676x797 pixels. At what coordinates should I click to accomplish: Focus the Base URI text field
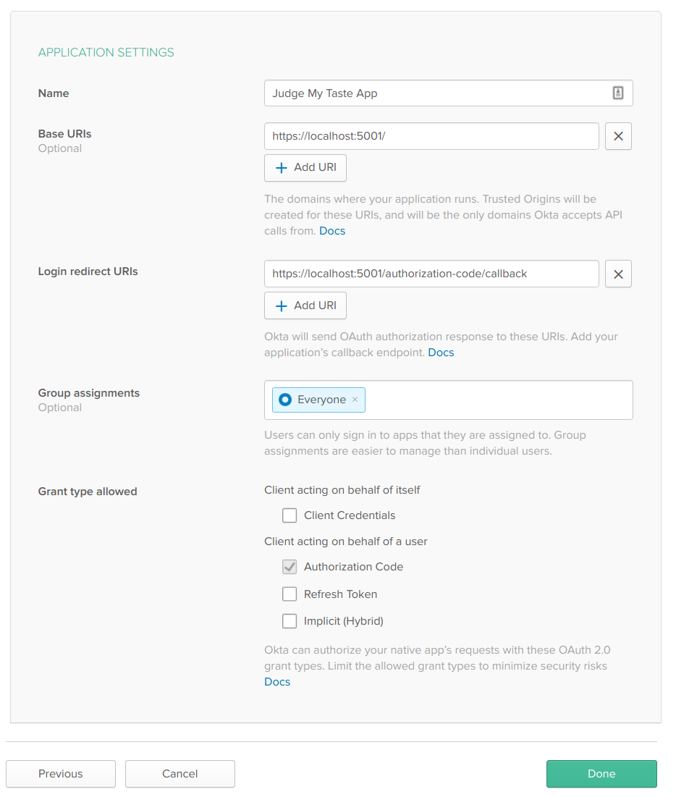[x=431, y=136]
